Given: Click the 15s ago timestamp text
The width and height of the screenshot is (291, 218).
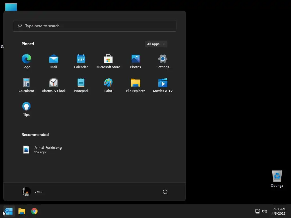Looking at the screenshot, I should pyautogui.click(x=40, y=152).
